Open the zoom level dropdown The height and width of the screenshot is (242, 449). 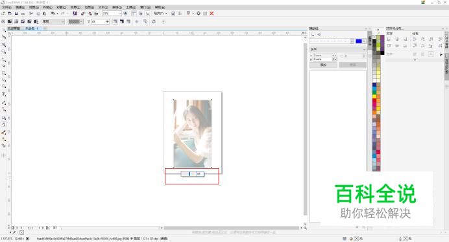point(119,14)
